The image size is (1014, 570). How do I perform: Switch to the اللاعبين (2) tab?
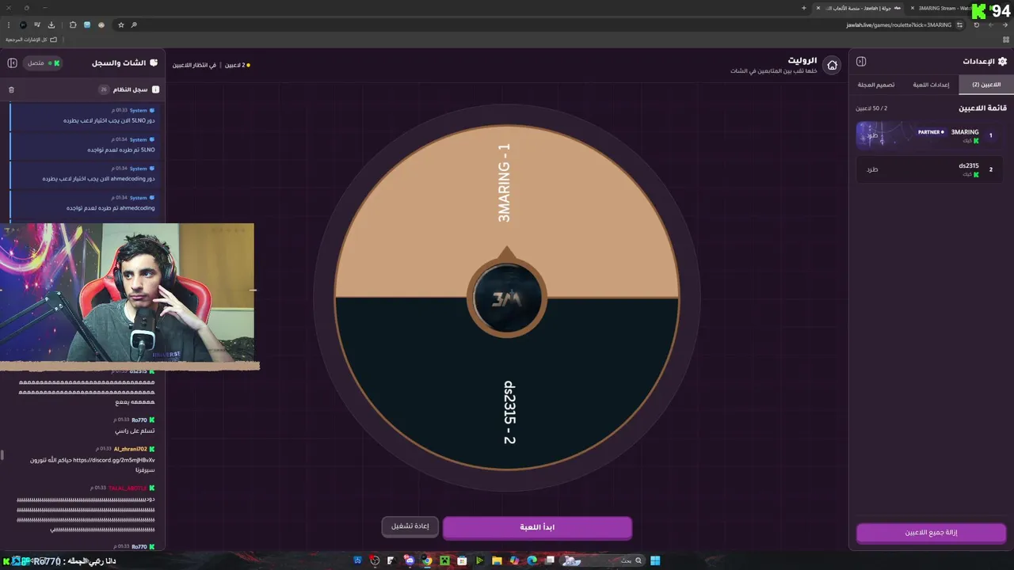[x=986, y=85]
